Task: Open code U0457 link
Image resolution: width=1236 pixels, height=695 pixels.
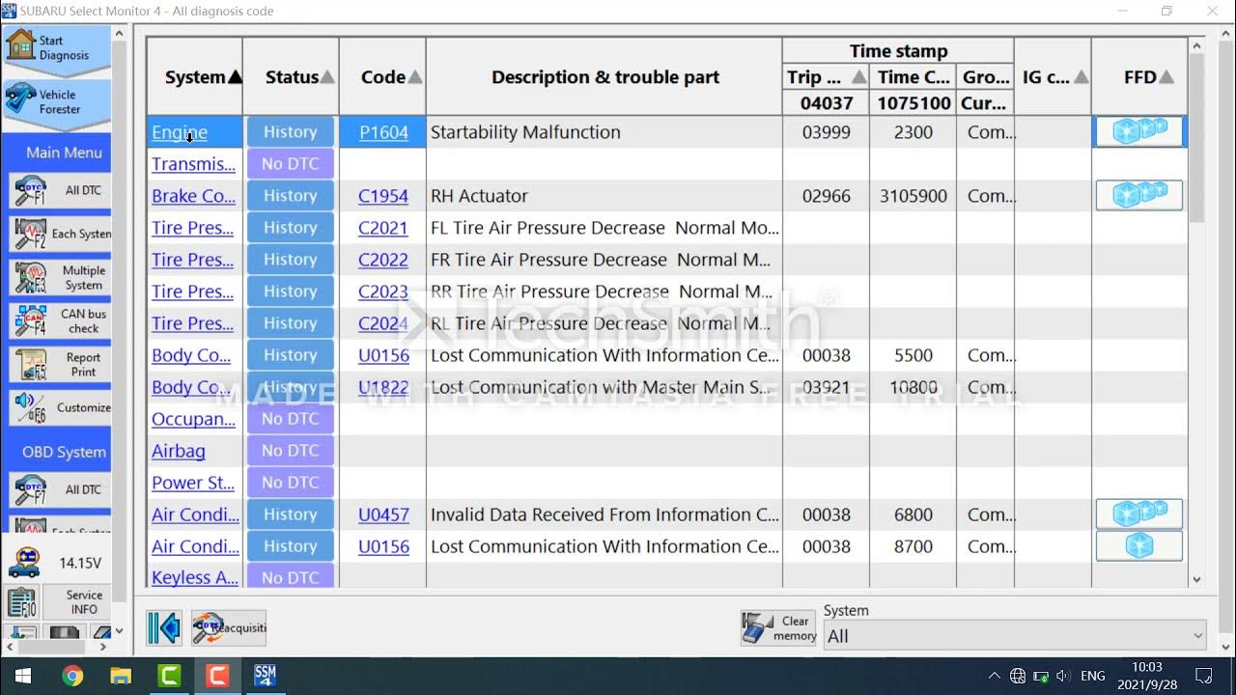Action: pos(383,514)
